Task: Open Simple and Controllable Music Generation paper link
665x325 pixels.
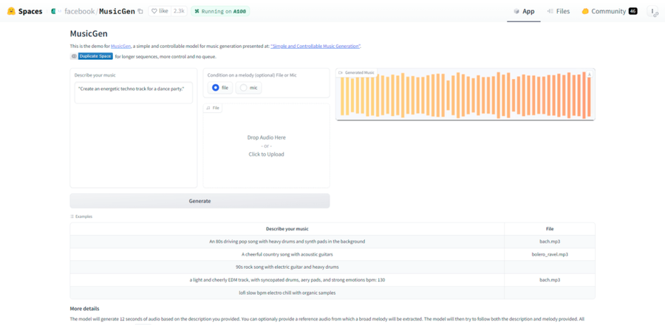Action: coord(316,47)
